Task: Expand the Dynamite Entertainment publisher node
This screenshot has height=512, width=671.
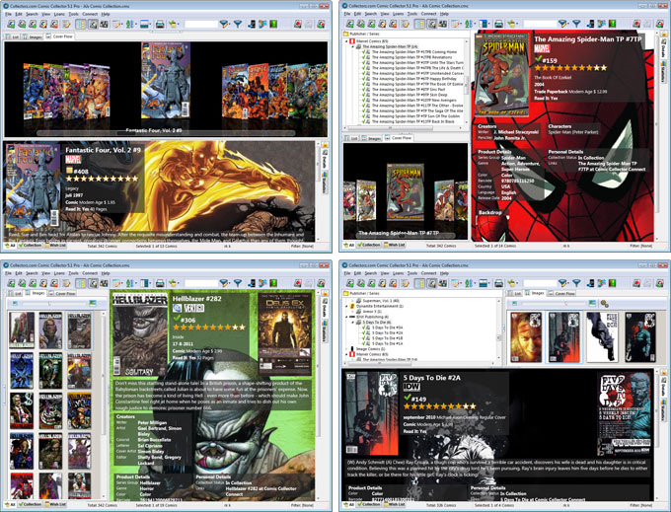Action: pyautogui.click(x=345, y=306)
